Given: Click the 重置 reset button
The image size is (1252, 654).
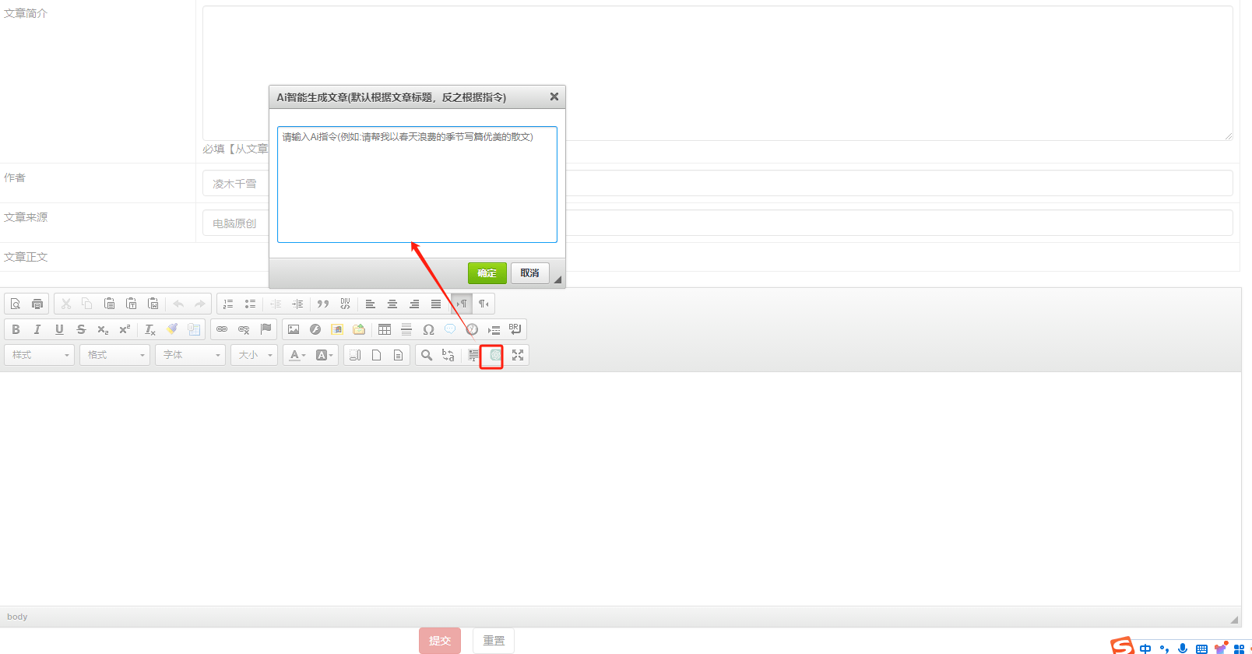Looking at the screenshot, I should pyautogui.click(x=494, y=641).
